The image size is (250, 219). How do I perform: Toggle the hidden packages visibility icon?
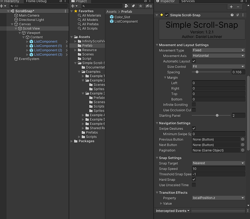point(149,6)
